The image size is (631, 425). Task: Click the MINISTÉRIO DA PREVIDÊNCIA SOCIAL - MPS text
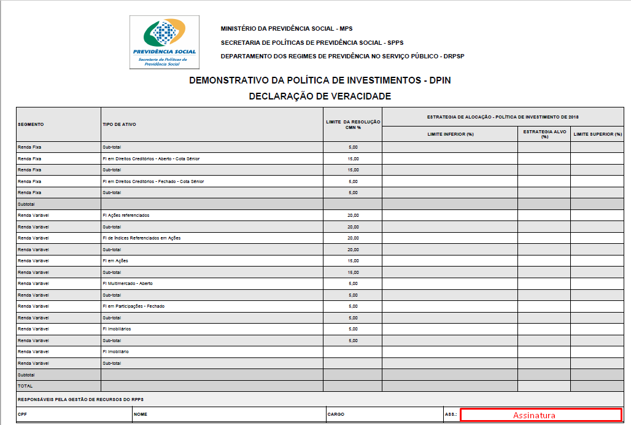(287, 29)
